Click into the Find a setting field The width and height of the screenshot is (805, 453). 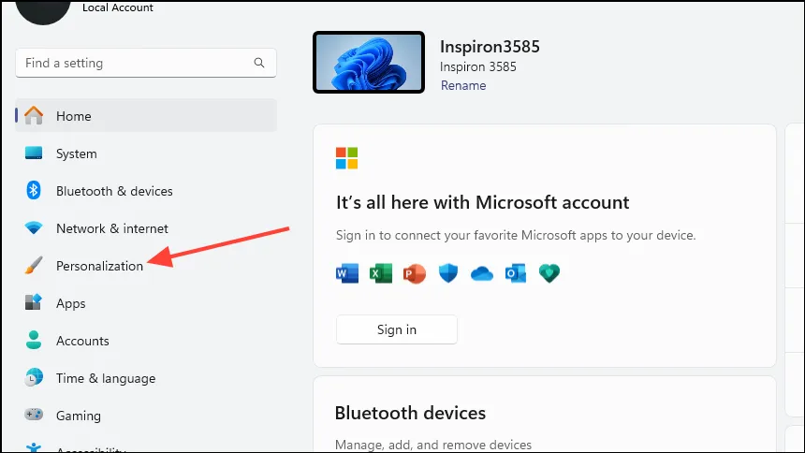point(136,64)
